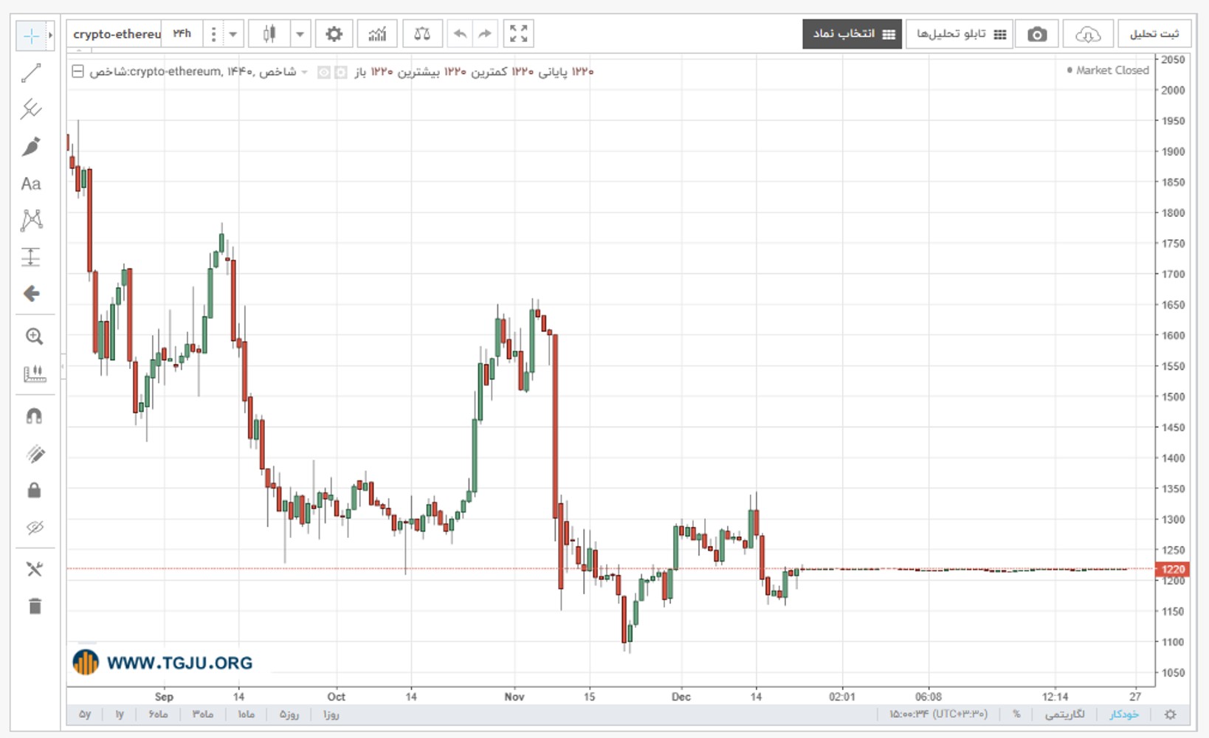
Task: Take a chart snapshot with camera icon
Action: (1037, 34)
